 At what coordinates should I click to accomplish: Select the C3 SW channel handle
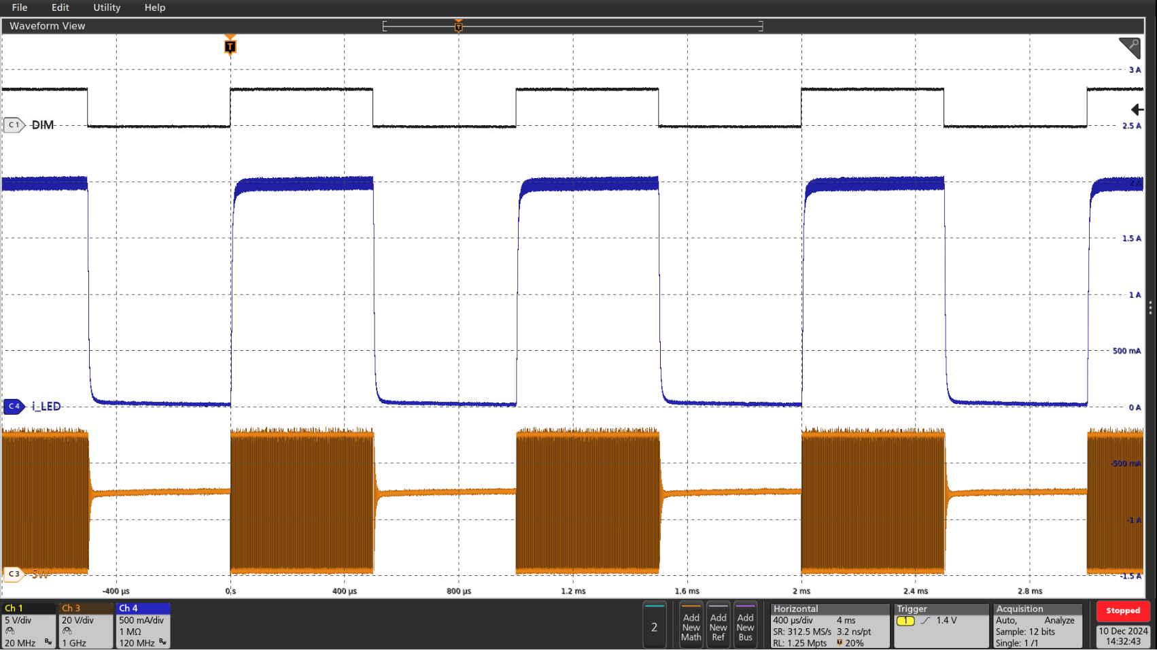pyautogui.click(x=14, y=574)
